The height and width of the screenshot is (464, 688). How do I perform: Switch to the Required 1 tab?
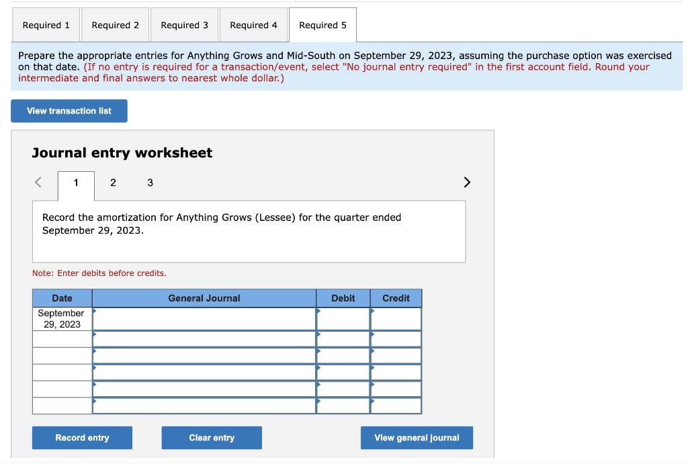(x=46, y=25)
